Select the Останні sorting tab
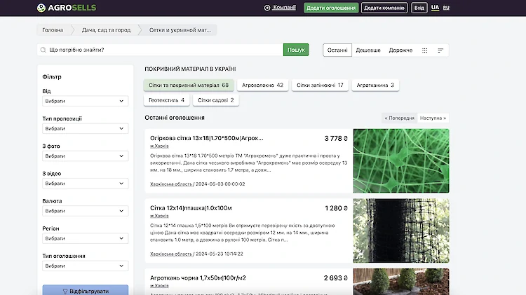526x295 pixels. pos(337,50)
